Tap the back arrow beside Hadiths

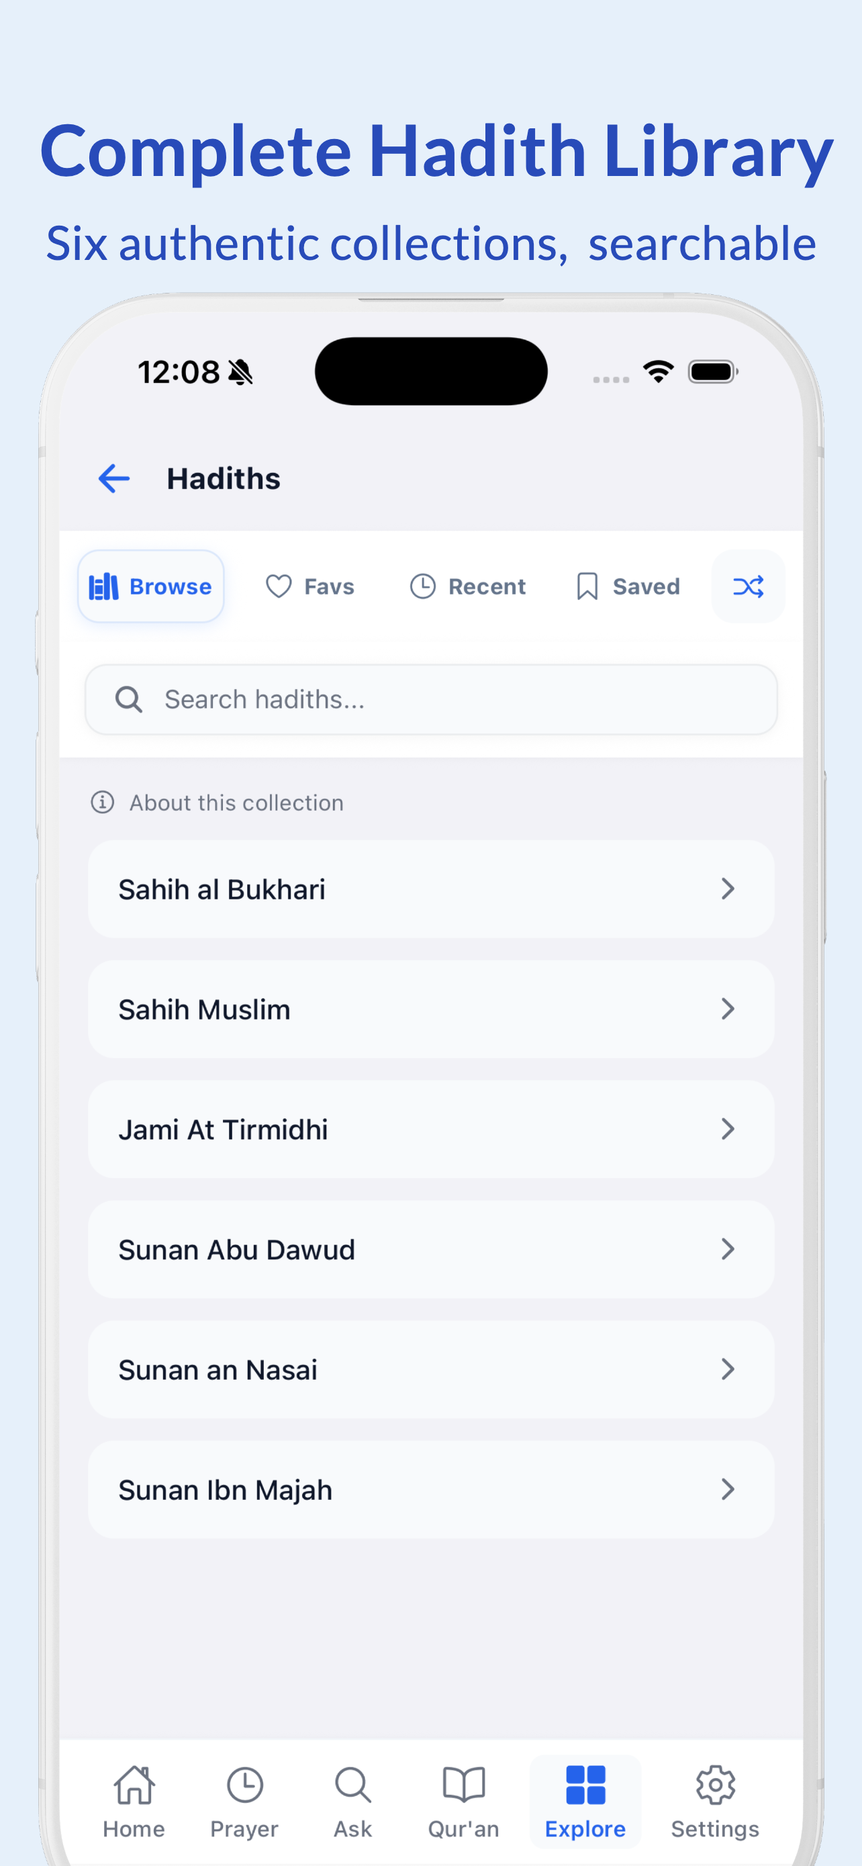coord(113,479)
